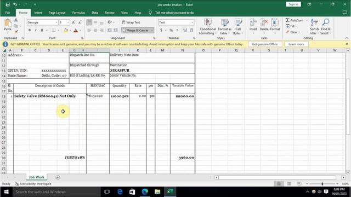The width and height of the screenshot is (351, 197).
Task: Toggle Wrap Text
Action: tap(131, 22)
